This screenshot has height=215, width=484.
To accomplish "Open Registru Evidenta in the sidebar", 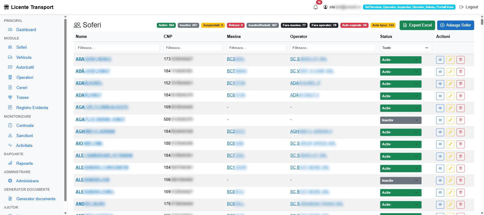I will pyautogui.click(x=32, y=107).
